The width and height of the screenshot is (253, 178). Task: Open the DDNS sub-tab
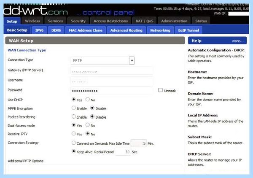(x=56, y=30)
